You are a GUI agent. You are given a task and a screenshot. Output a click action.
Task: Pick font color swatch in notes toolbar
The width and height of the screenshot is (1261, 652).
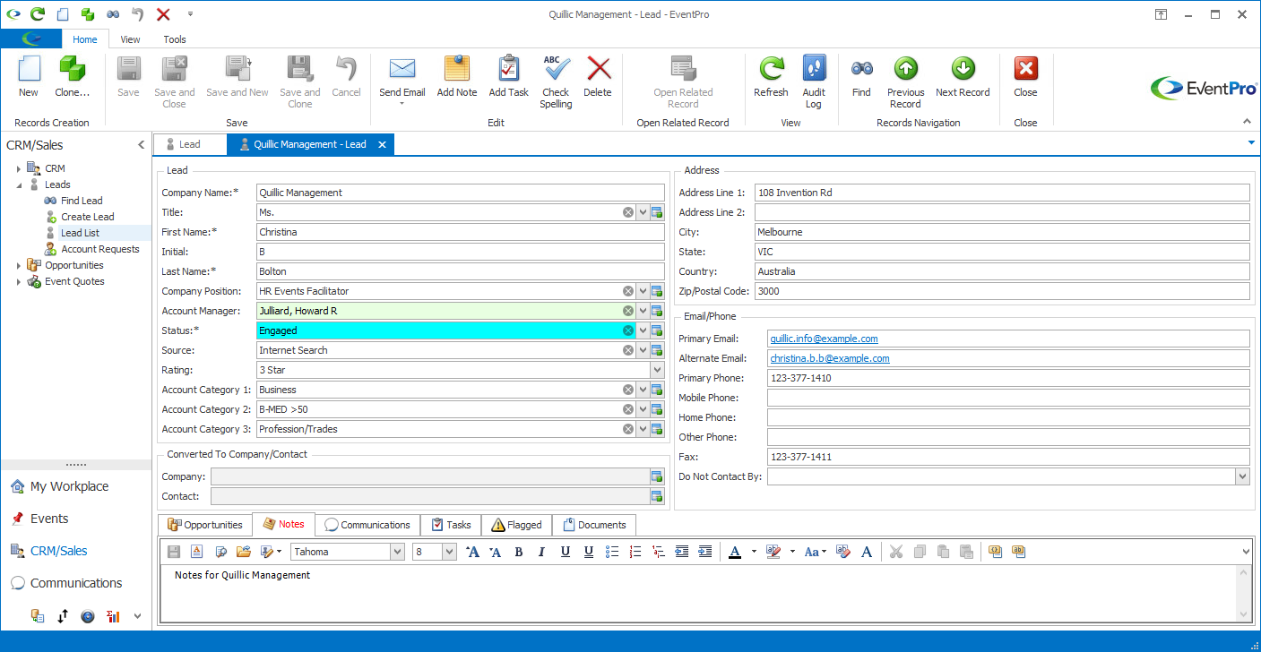(x=735, y=552)
